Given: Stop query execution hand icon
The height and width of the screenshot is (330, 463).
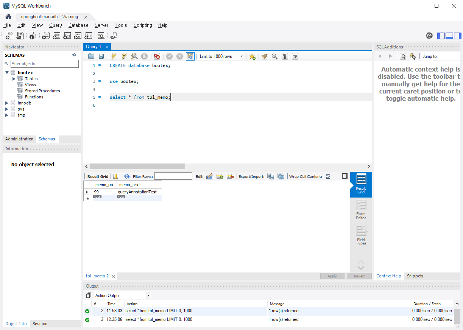Looking at the screenshot, I should pyautogui.click(x=144, y=56).
